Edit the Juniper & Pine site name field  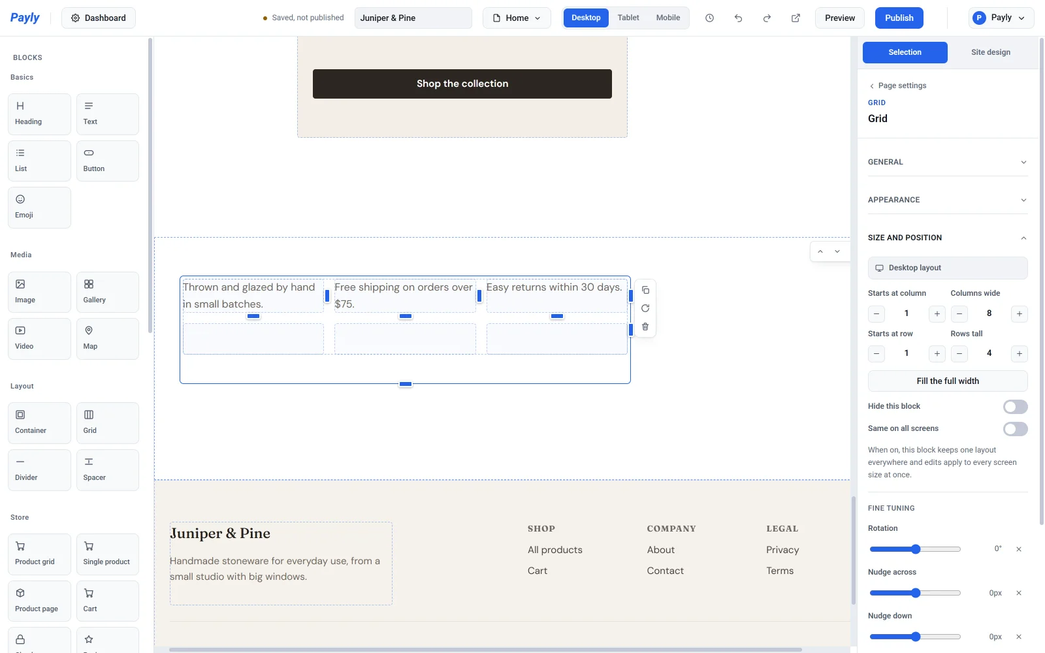[413, 18]
